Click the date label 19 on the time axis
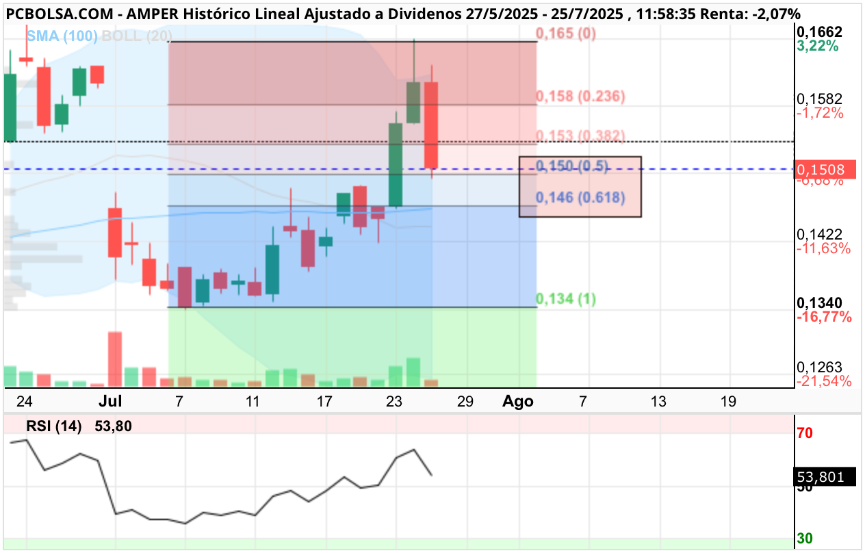 (728, 401)
